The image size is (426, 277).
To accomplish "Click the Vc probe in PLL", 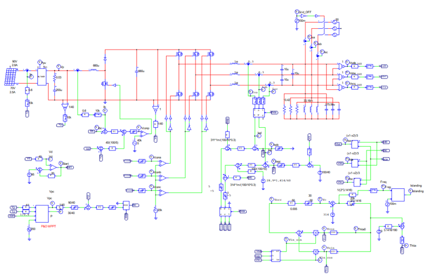I will click(320, 199).
